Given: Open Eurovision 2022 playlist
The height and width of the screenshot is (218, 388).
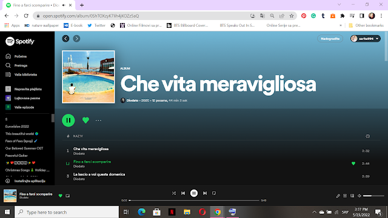Looking at the screenshot, I should [17, 127].
